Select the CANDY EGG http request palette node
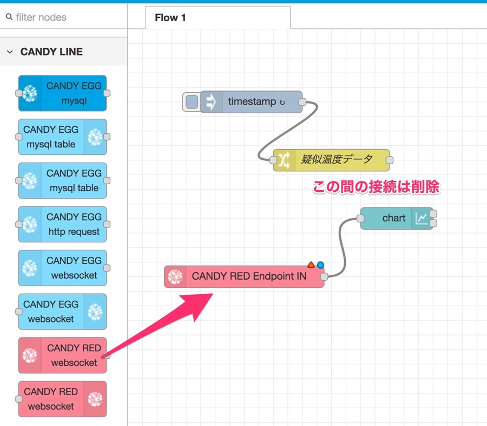 click(62, 224)
